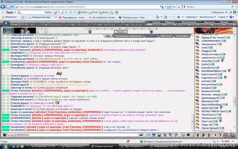Viewport: 238px width, 149px height.
Task: Click the Print icon in IE command bar
Action: (178, 17)
